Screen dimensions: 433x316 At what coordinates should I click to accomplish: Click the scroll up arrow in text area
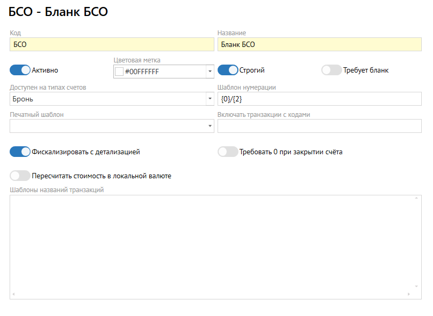415,198
